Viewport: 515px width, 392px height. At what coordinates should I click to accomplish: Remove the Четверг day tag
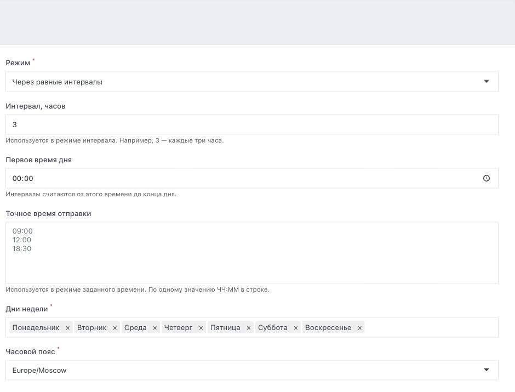pos(201,328)
